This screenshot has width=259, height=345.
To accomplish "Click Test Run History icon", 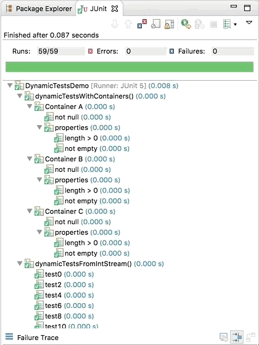I will (x=227, y=24).
